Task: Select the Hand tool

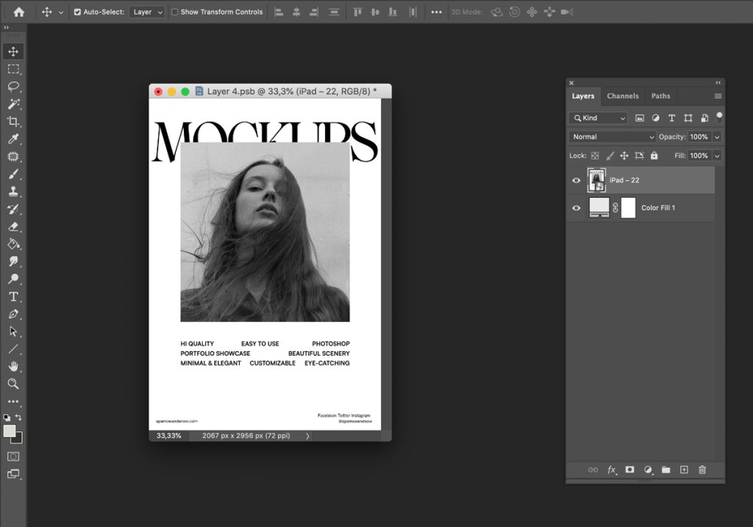Action: 13,366
